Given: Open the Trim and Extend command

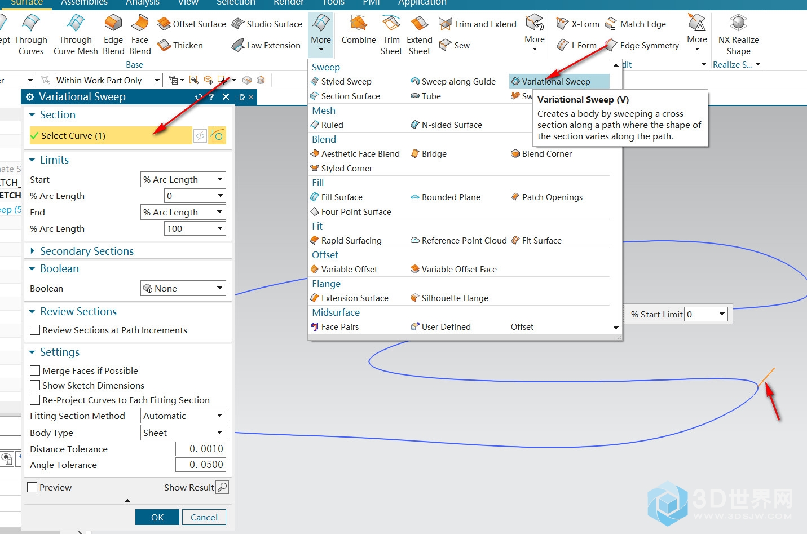Looking at the screenshot, I should point(478,24).
